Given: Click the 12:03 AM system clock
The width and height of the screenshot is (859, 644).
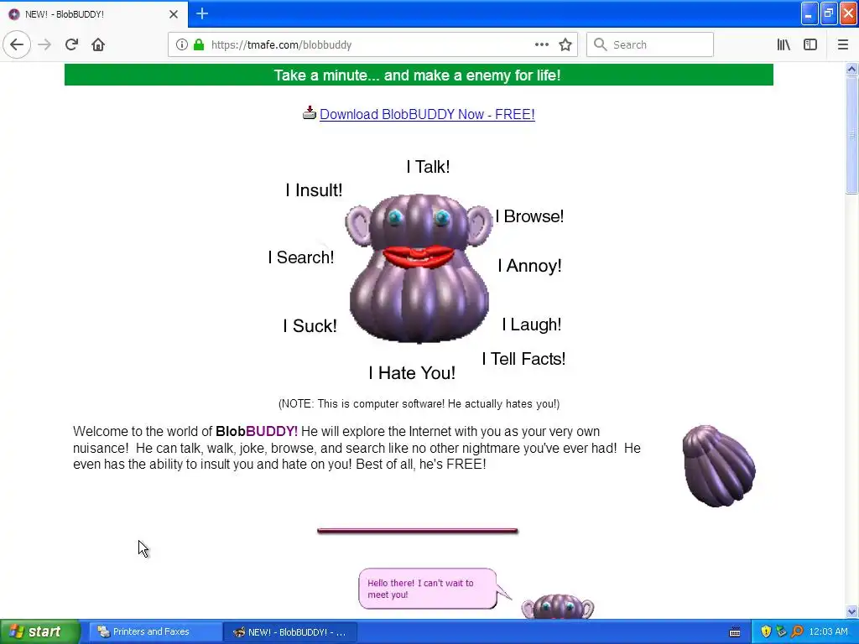Looking at the screenshot, I should click(x=828, y=632).
